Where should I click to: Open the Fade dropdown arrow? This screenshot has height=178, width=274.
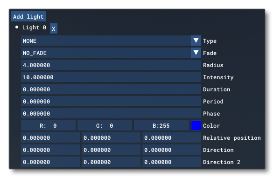(x=196, y=53)
